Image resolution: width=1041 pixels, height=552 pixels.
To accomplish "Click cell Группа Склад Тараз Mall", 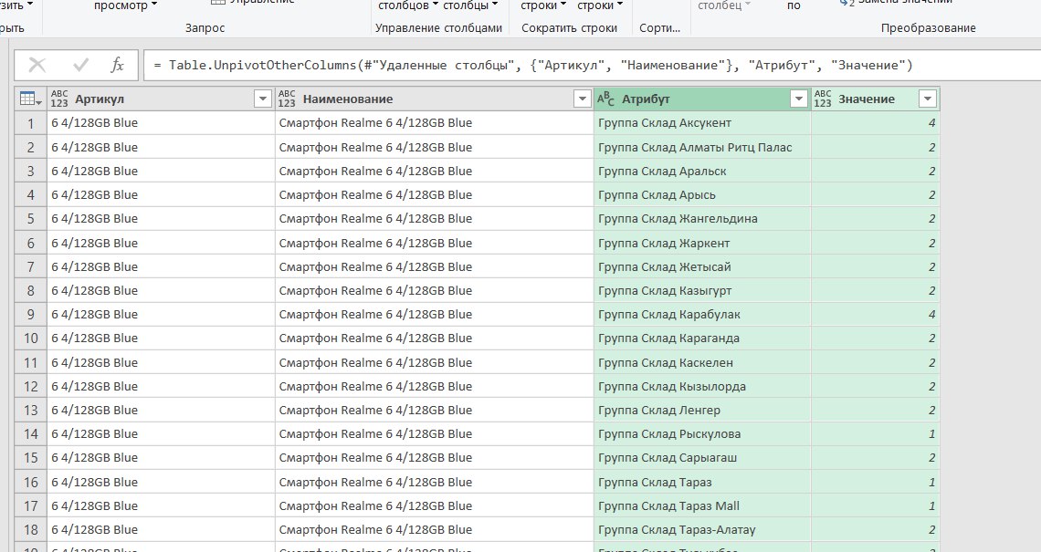I will (702, 505).
